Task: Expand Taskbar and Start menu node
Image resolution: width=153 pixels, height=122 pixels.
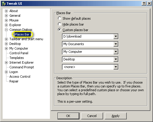Action: [6, 39]
